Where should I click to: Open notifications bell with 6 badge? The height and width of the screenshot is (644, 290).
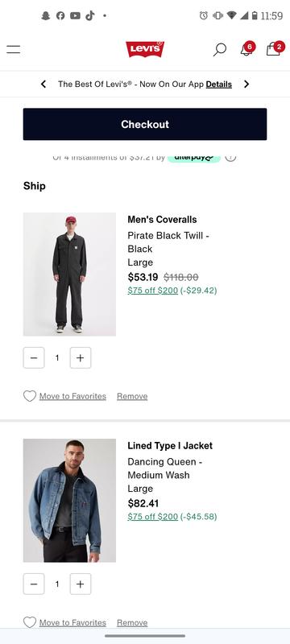point(247,49)
